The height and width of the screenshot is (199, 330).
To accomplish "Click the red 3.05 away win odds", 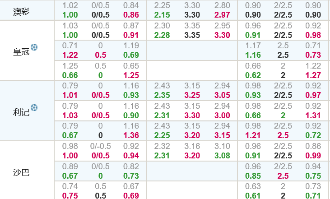I will tap(222, 95).
